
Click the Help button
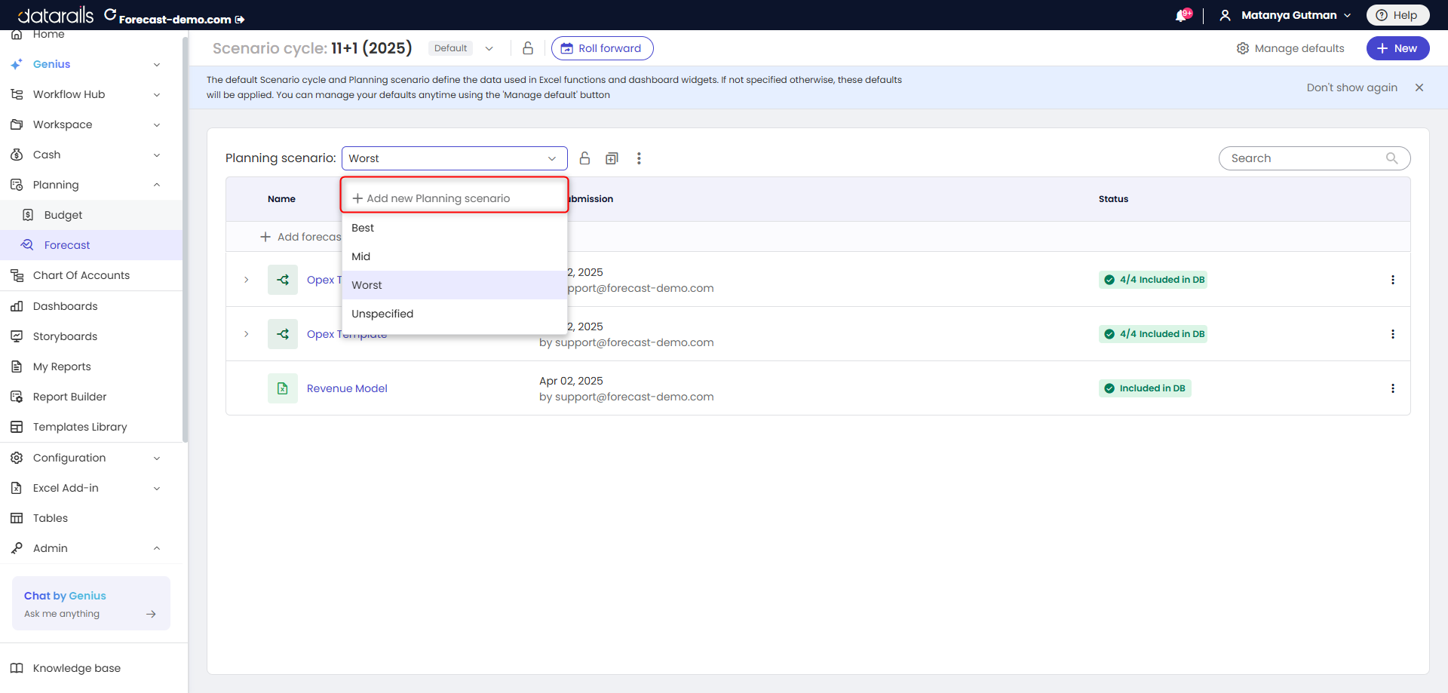1397,15
